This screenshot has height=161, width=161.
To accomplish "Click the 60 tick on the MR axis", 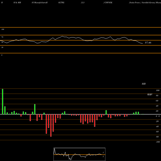I will (157, 101).
